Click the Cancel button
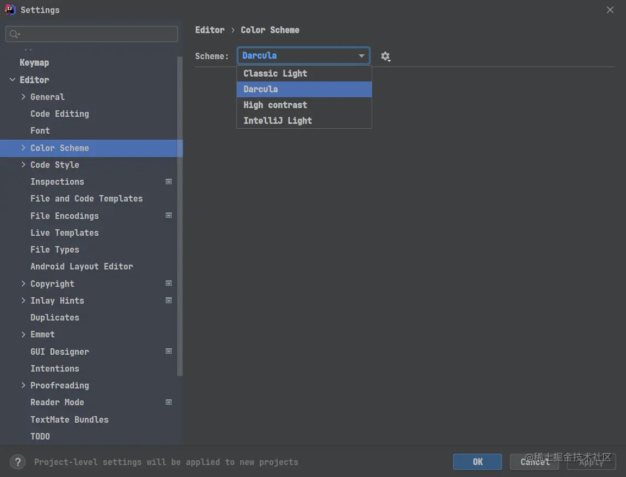 [x=534, y=462]
